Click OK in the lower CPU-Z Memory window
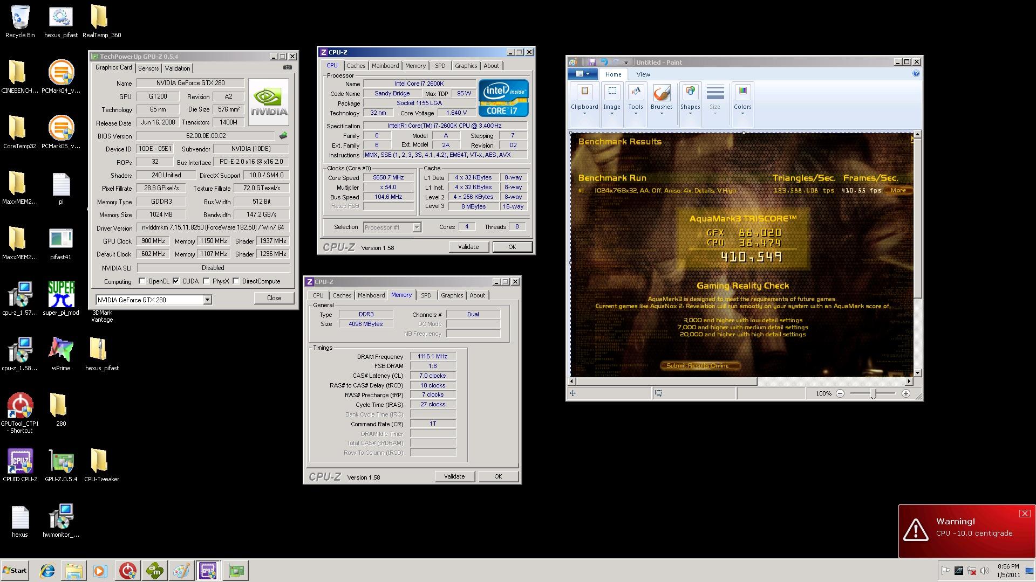Screen dimensions: 1036x582 pyautogui.click(x=498, y=476)
